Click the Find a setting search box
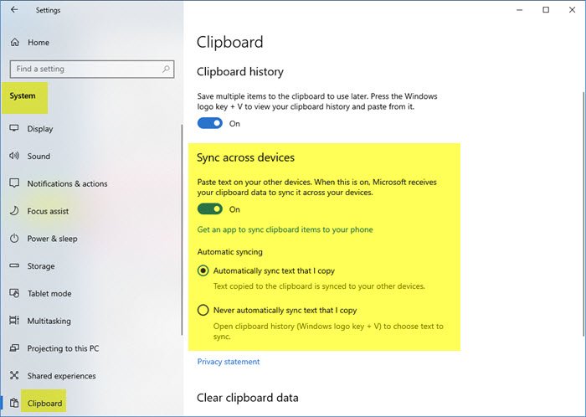 click(84, 69)
